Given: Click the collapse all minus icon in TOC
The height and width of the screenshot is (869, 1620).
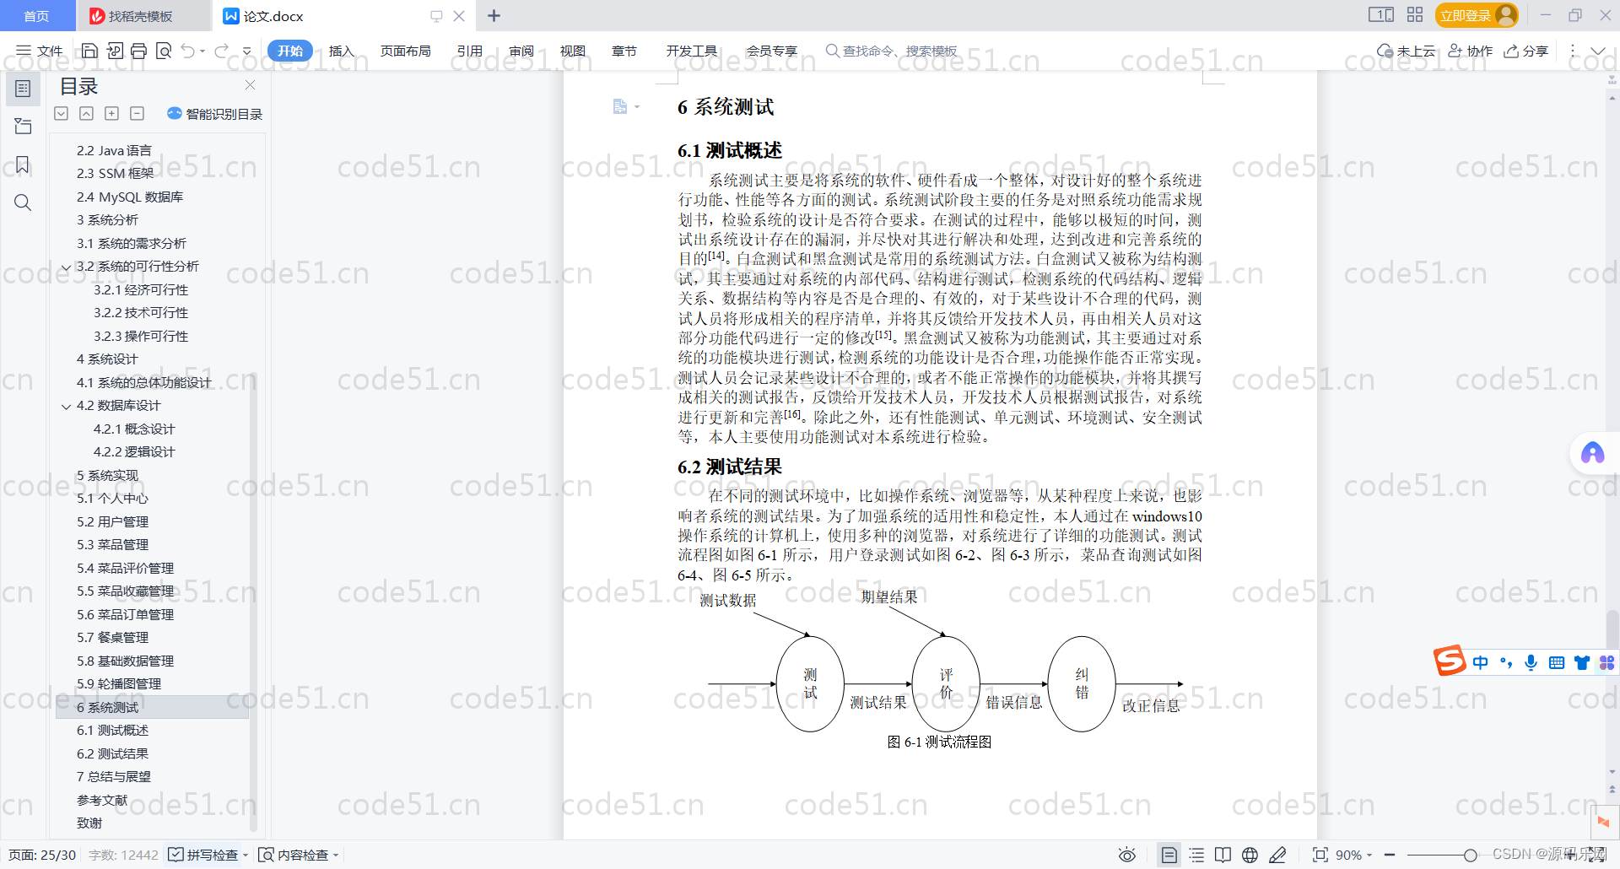Looking at the screenshot, I should coord(137,113).
